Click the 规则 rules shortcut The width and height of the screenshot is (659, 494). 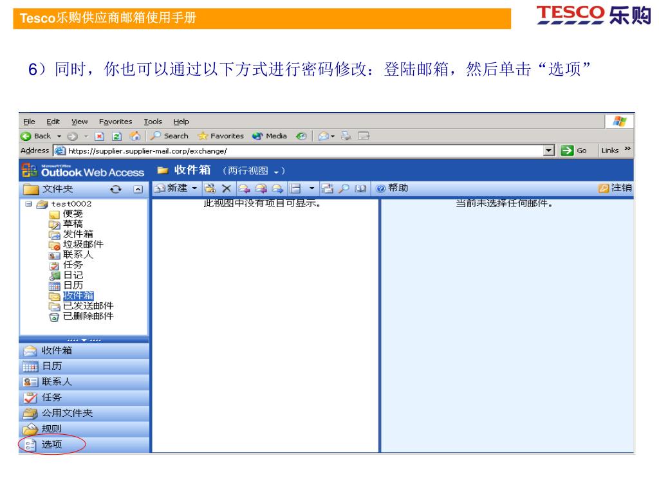[x=84, y=429]
